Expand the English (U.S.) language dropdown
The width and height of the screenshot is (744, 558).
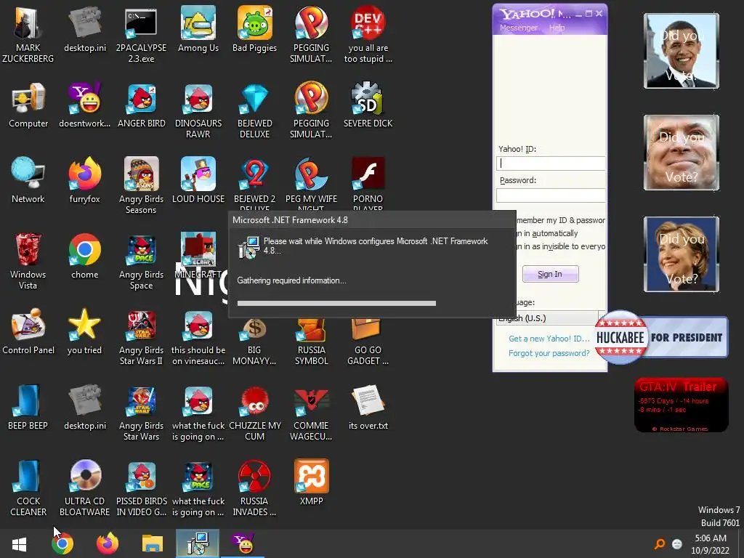551,318
